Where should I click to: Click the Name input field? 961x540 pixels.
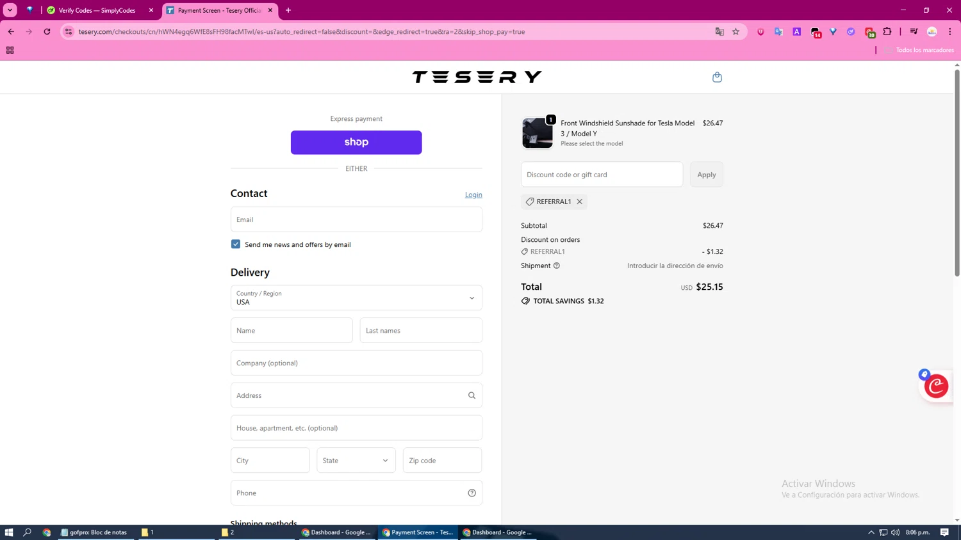(x=292, y=331)
